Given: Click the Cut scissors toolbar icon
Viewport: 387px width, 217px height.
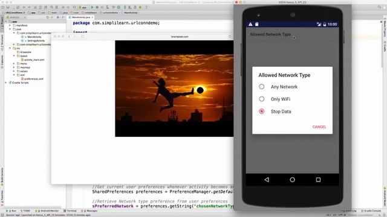Looking at the screenshot, I should coord(35,7).
